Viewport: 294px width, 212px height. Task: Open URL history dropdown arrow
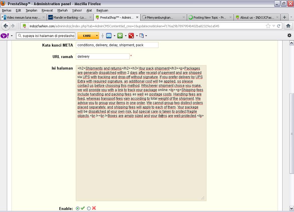pos(274,26)
